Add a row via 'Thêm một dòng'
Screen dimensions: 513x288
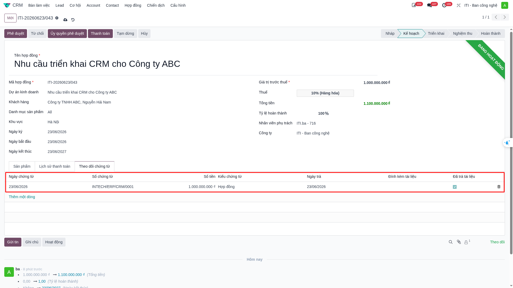click(x=22, y=197)
